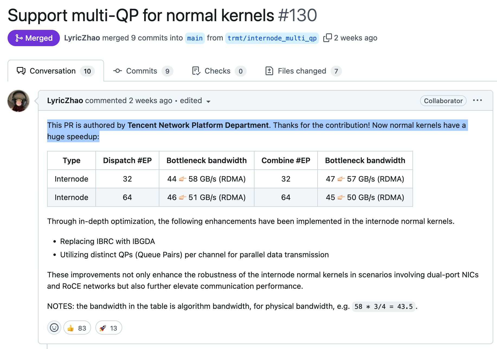
Task: Toggle the rocket reaction with 13
Action: click(109, 328)
